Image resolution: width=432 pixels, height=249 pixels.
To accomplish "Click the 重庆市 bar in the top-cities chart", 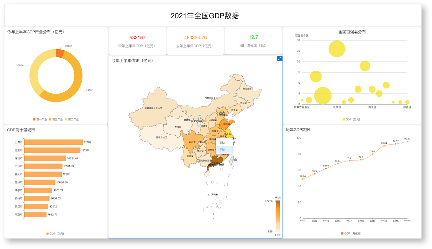I will pyautogui.click(x=43, y=174).
